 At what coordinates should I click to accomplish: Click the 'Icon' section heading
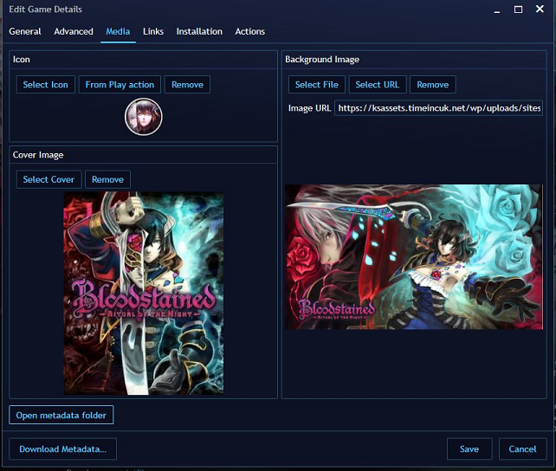click(x=22, y=59)
